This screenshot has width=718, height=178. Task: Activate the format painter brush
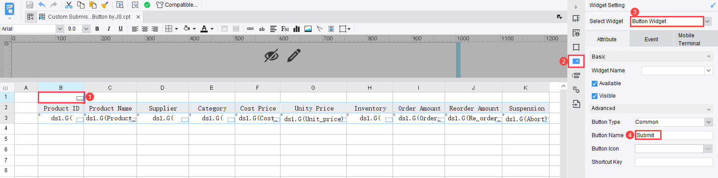click(x=105, y=5)
